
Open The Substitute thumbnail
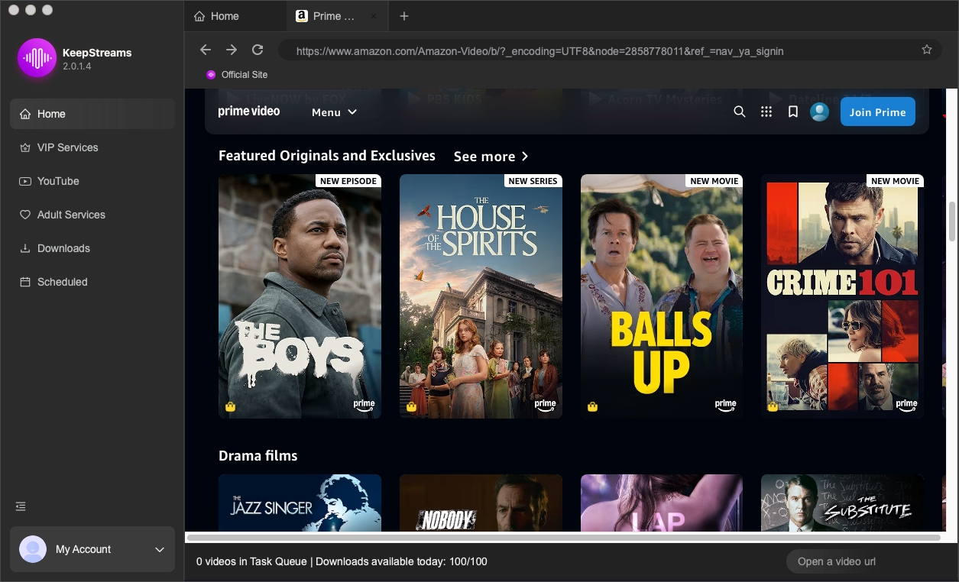pos(842,503)
